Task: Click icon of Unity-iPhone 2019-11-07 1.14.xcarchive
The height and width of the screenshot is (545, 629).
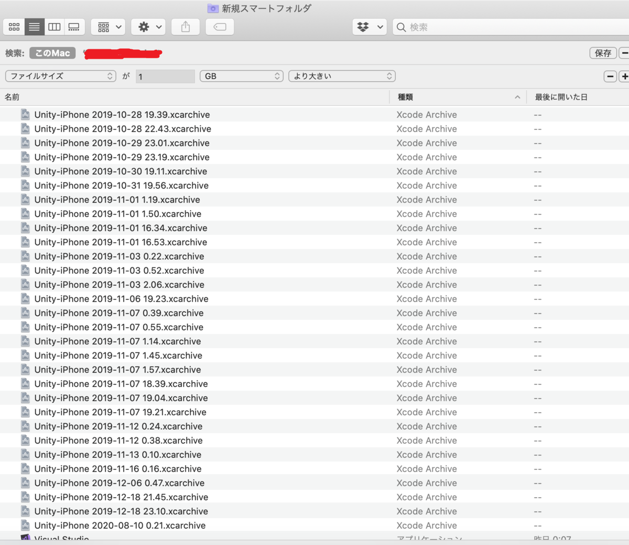Action: click(25, 341)
